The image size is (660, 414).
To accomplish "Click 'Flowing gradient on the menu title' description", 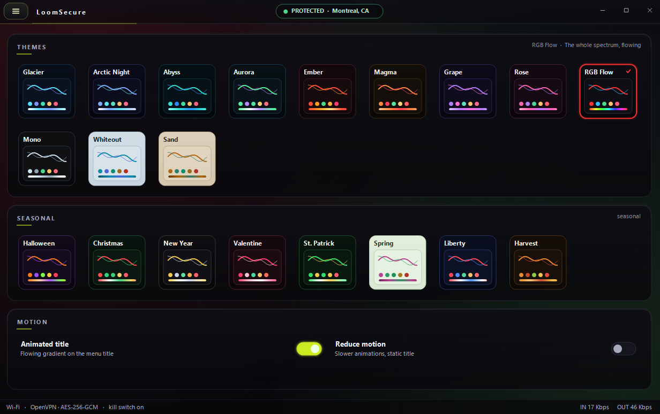I will [67, 354].
